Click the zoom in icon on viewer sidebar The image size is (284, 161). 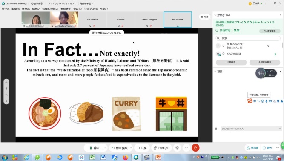pos(6,95)
